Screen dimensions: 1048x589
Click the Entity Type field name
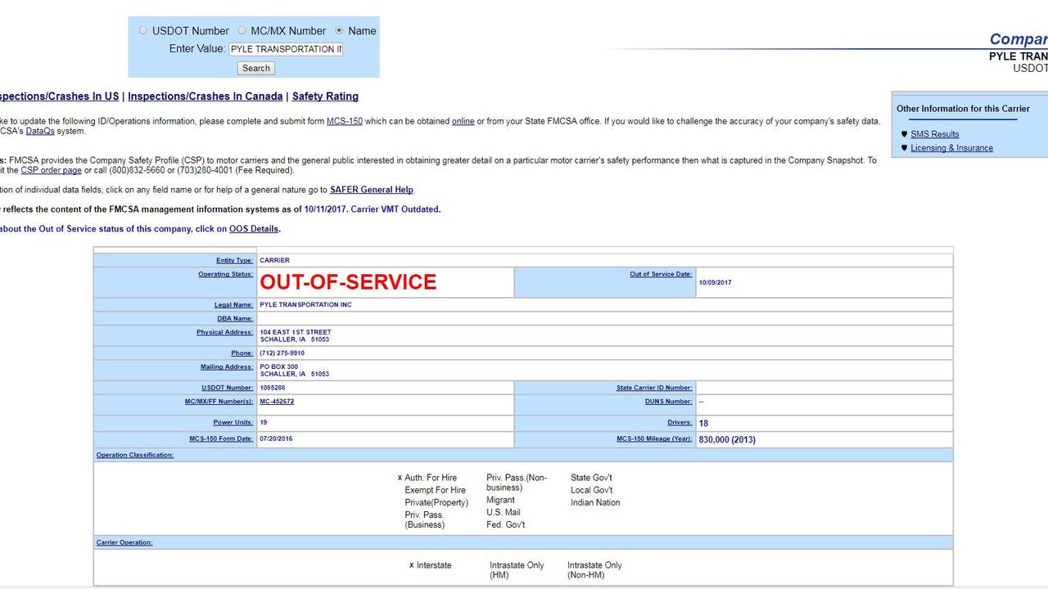point(234,261)
